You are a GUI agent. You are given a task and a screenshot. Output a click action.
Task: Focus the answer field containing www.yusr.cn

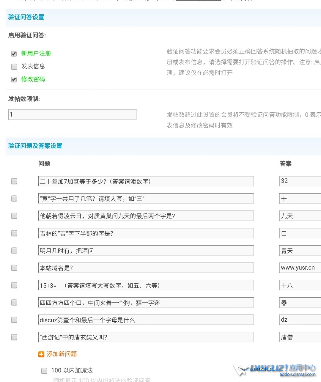(x=300, y=268)
